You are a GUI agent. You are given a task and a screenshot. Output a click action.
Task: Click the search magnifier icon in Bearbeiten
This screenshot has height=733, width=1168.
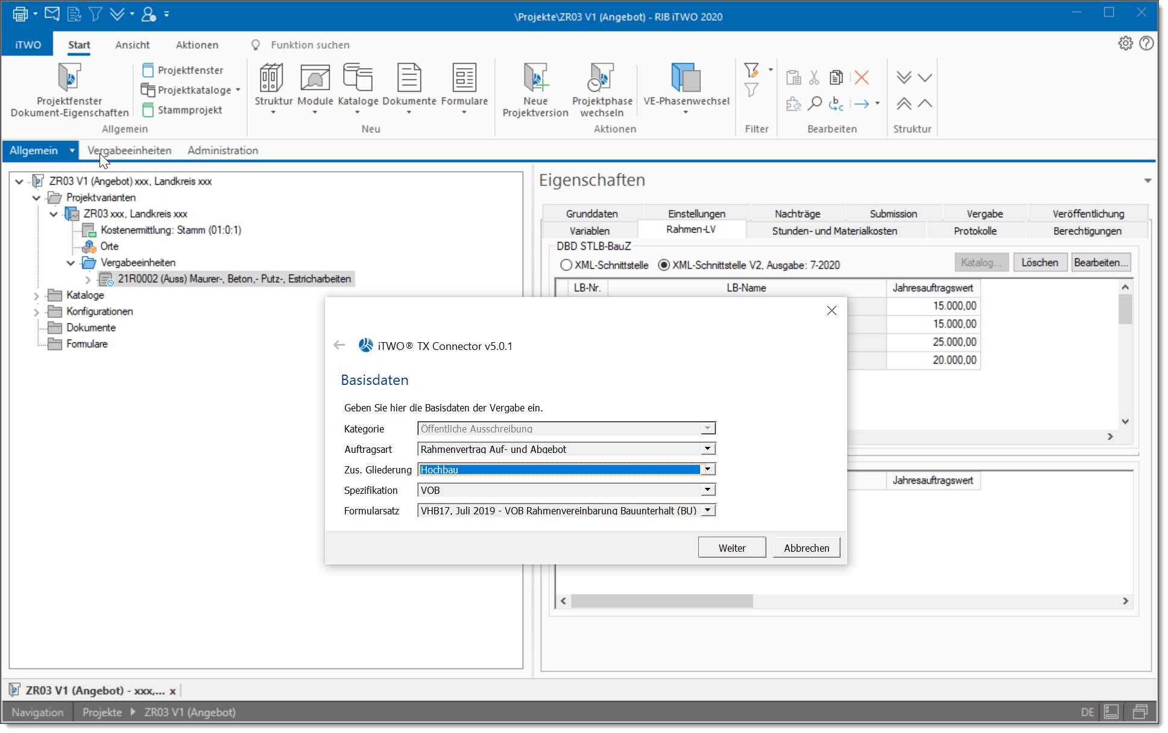point(815,104)
